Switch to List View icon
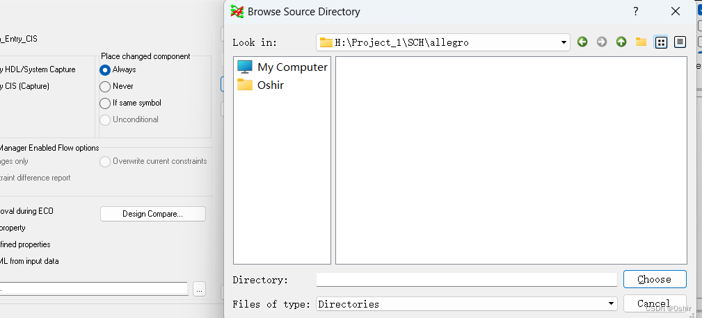The image size is (702, 318). (x=661, y=42)
